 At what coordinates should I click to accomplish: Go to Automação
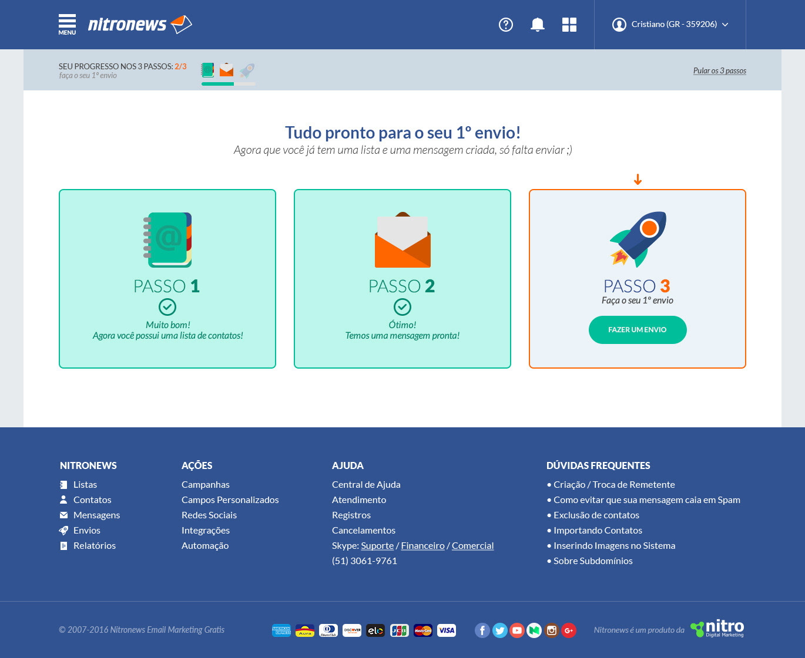205,546
